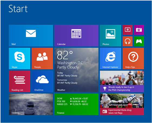
Task: Click the trophy icon on sports tile
Action: tap(105, 88)
